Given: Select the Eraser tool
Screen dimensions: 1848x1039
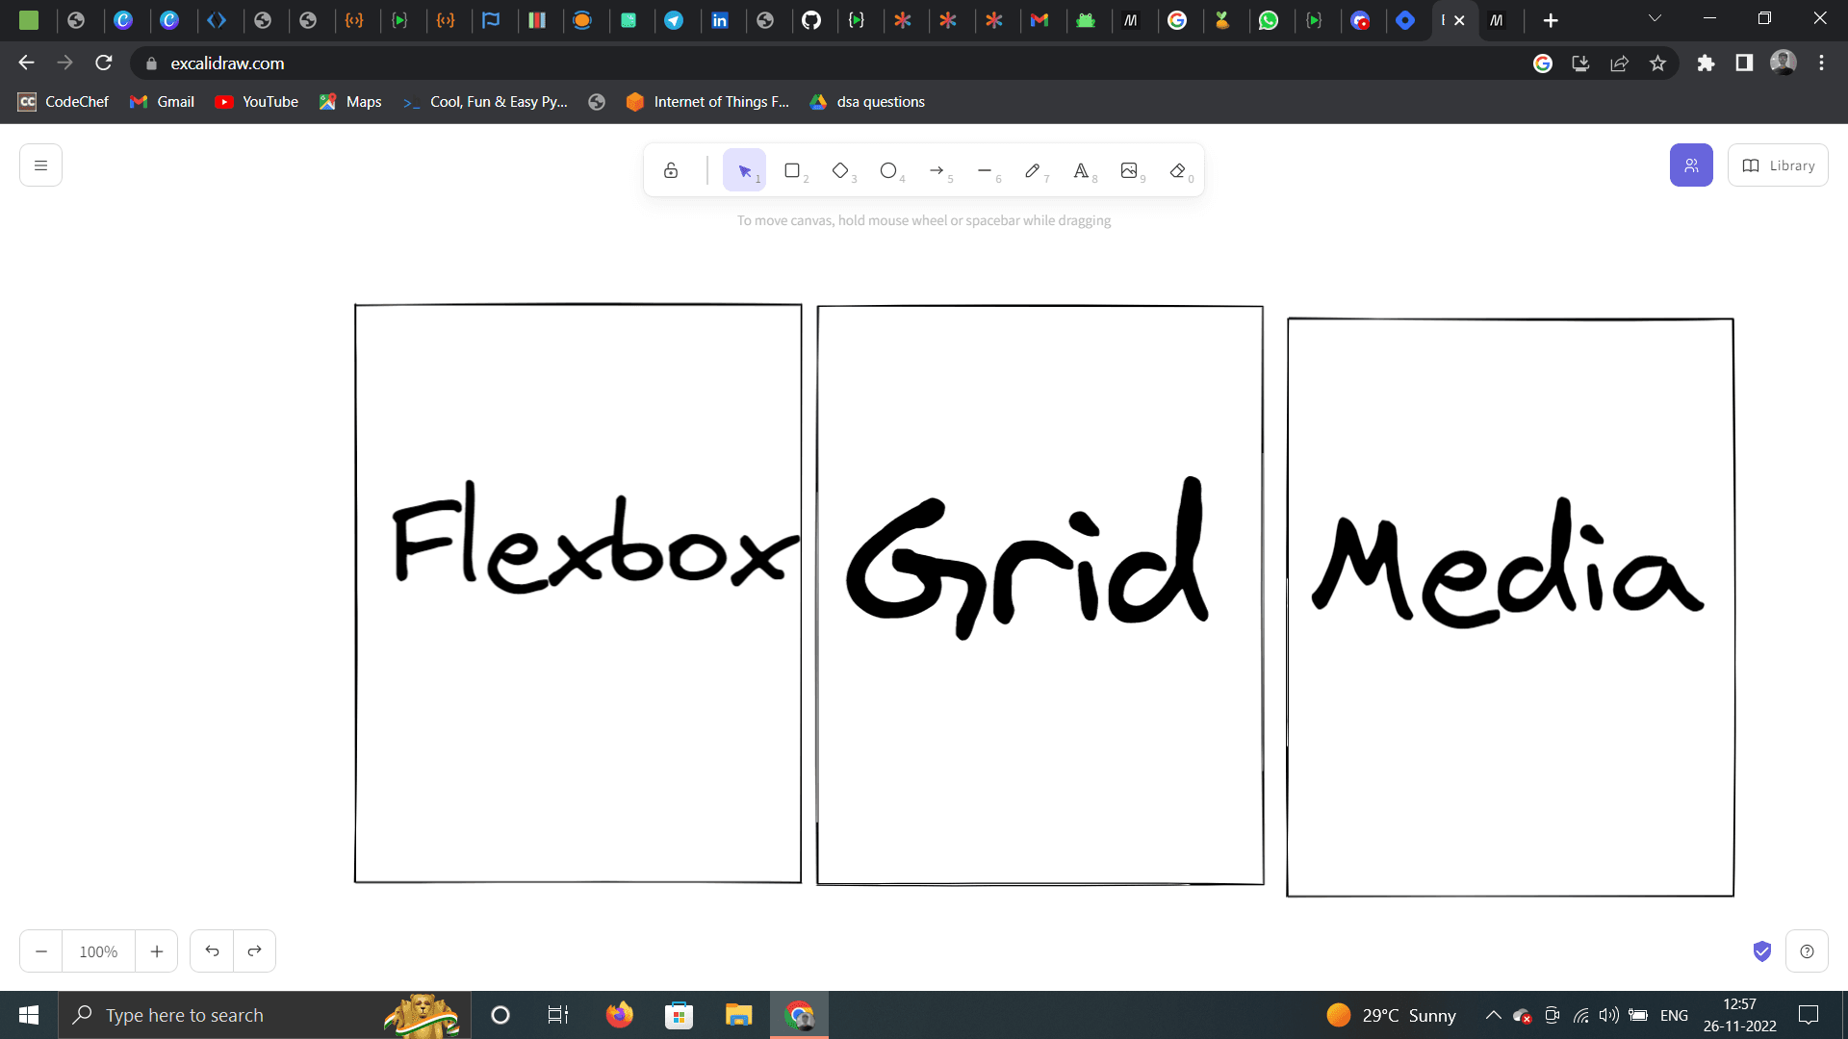Looking at the screenshot, I should [1177, 170].
